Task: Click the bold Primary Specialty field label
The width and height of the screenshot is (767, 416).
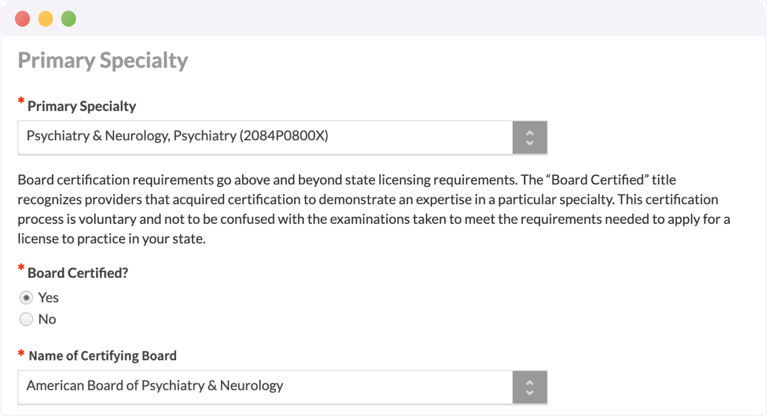Action: [82, 106]
